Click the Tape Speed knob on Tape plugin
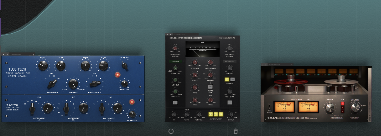 point(355,108)
